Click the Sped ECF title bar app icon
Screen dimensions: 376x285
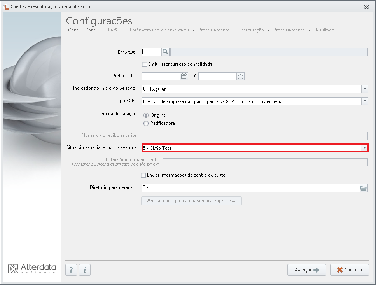pos(6,7)
